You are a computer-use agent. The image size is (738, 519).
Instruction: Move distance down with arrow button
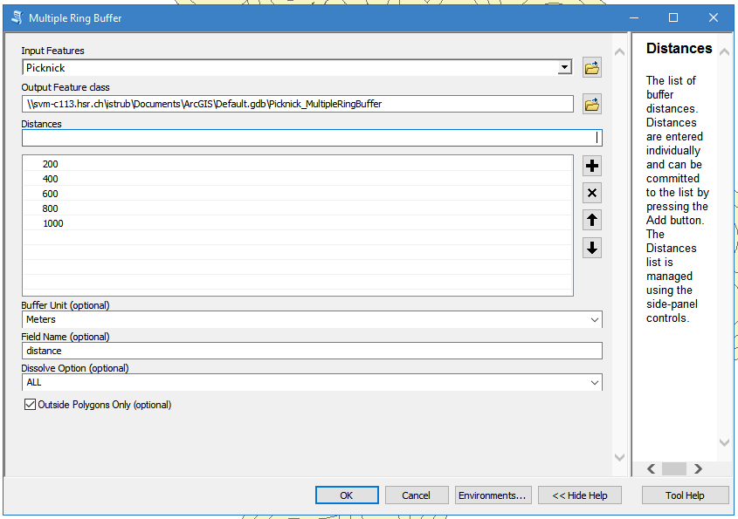[592, 248]
